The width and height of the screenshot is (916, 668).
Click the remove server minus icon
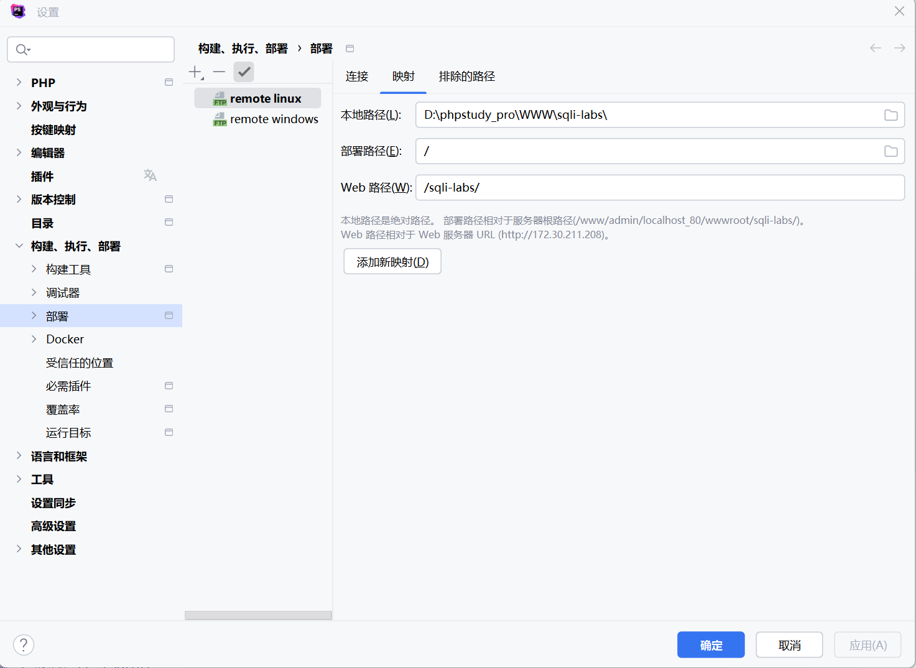pyautogui.click(x=219, y=72)
